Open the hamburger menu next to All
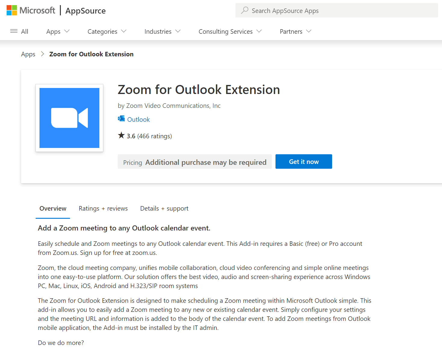The width and height of the screenshot is (442, 348). tap(14, 31)
